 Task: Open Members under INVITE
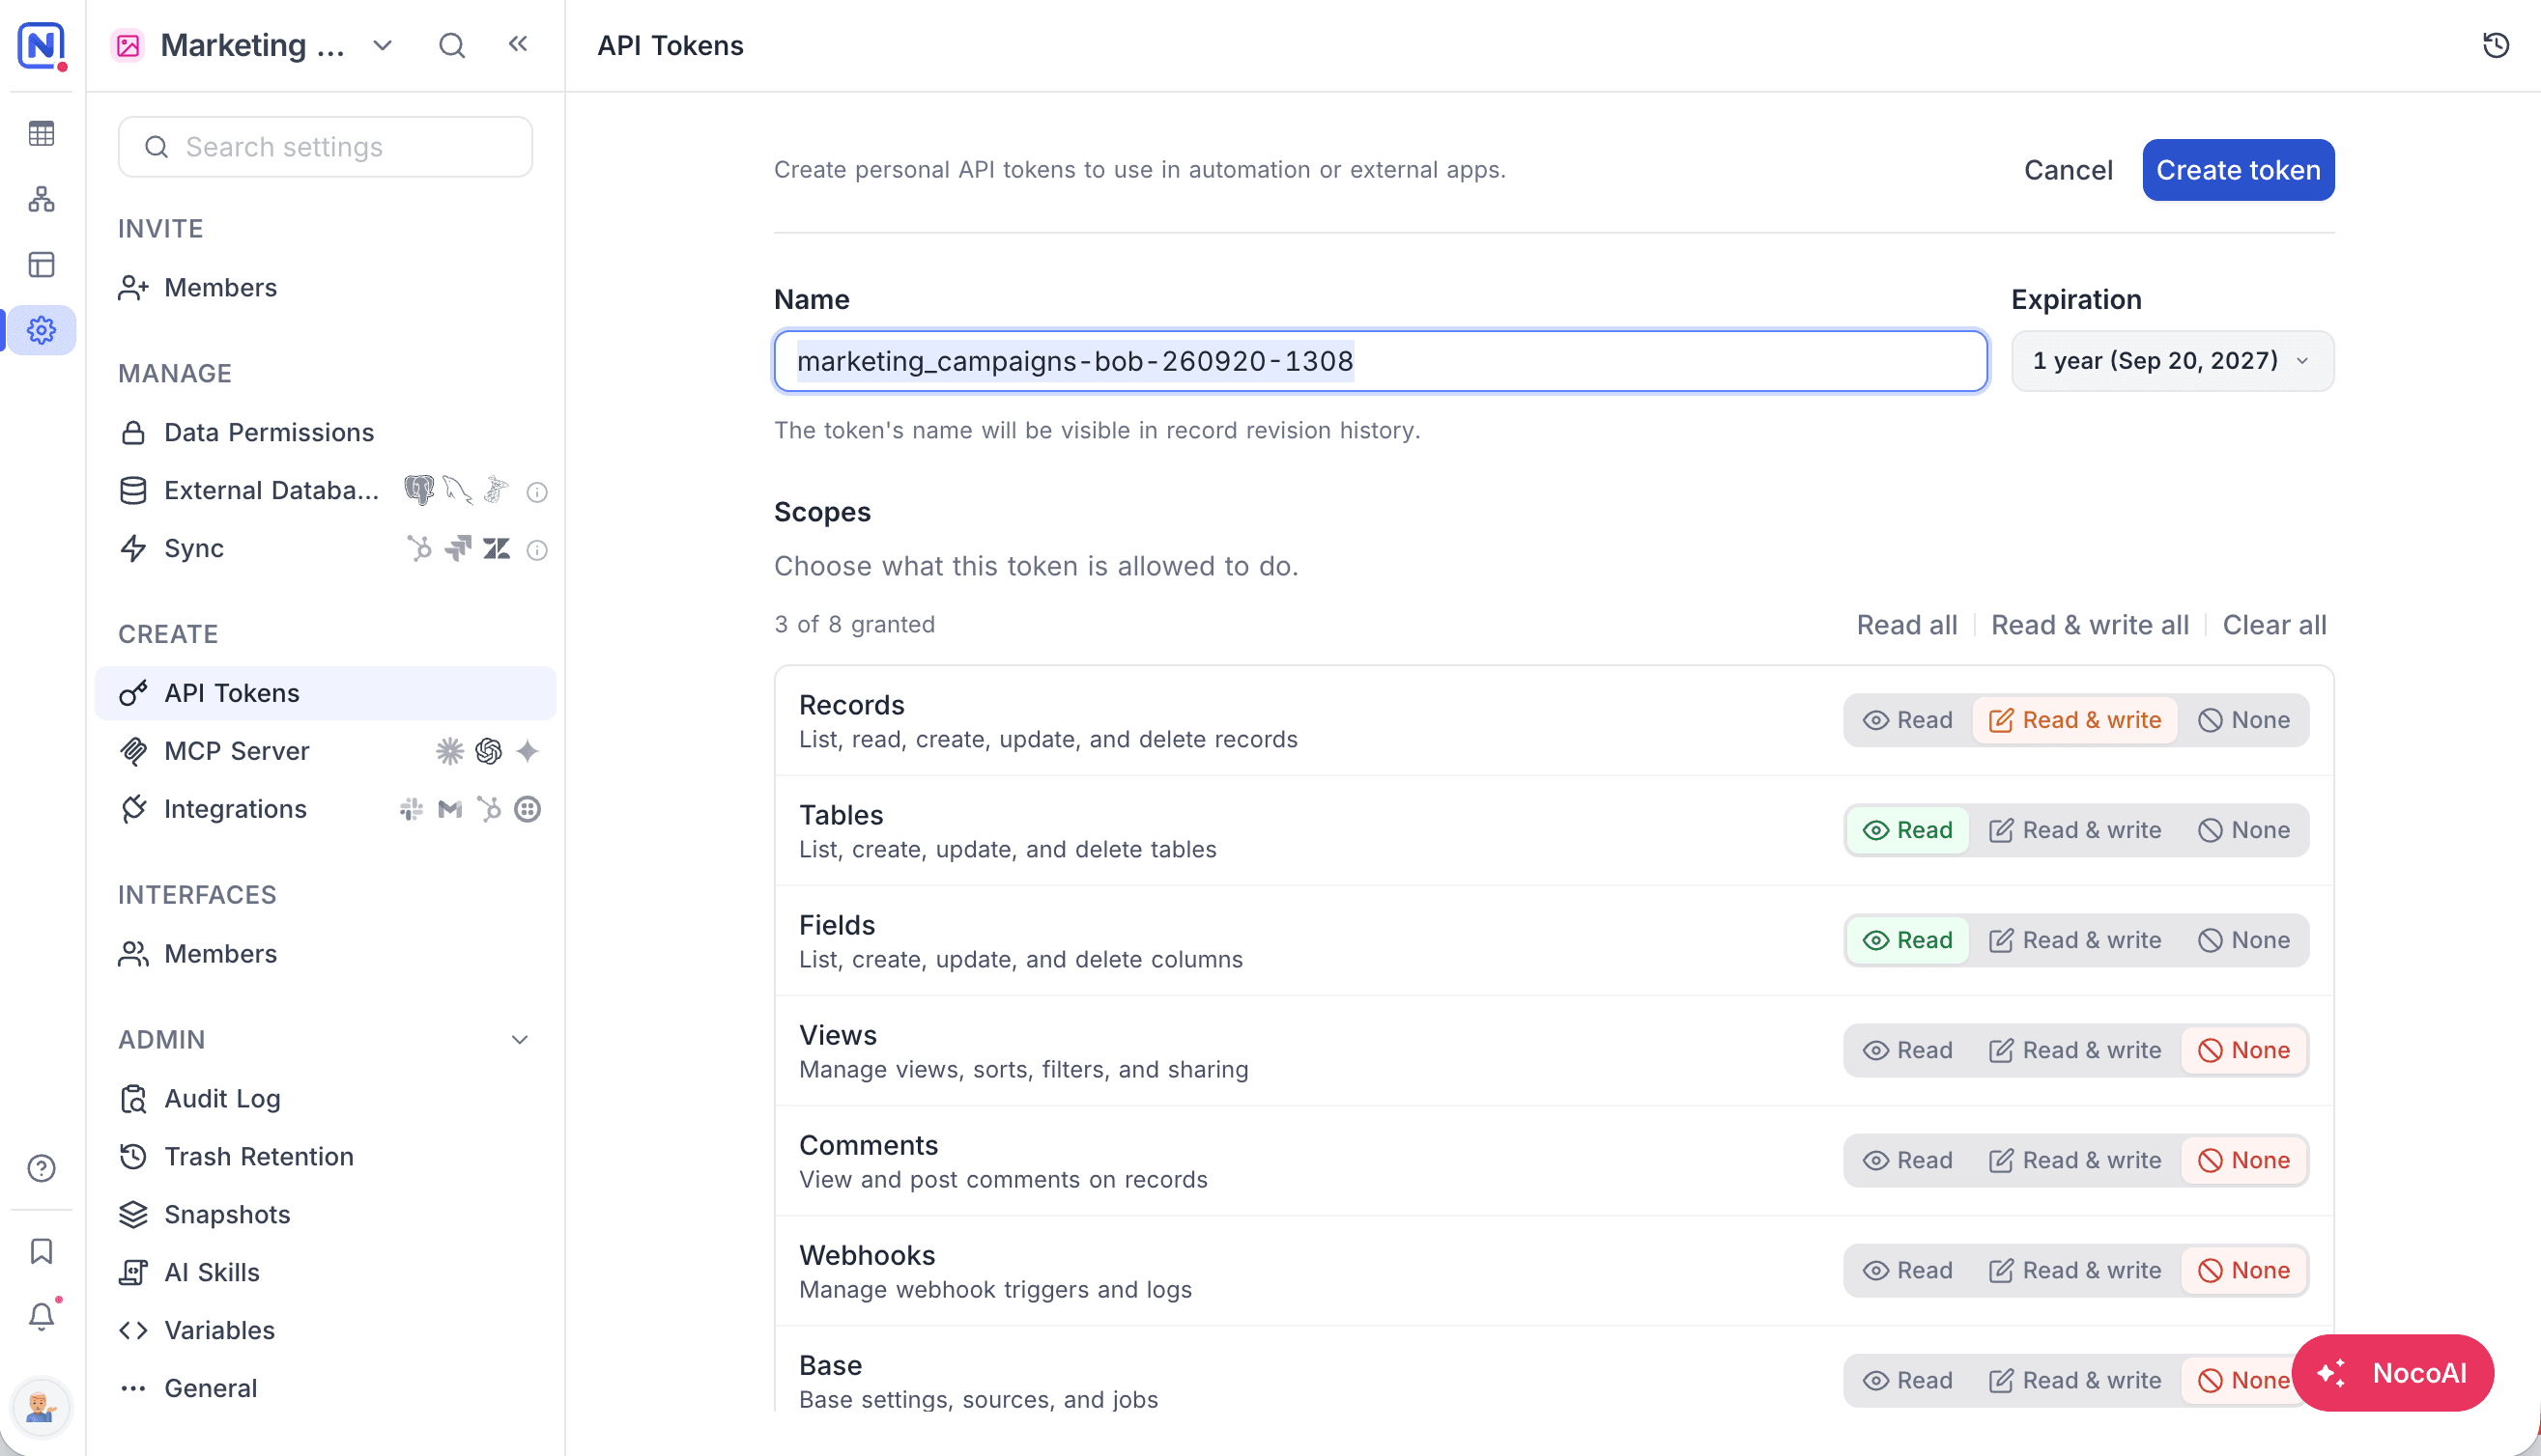pyautogui.click(x=326, y=288)
